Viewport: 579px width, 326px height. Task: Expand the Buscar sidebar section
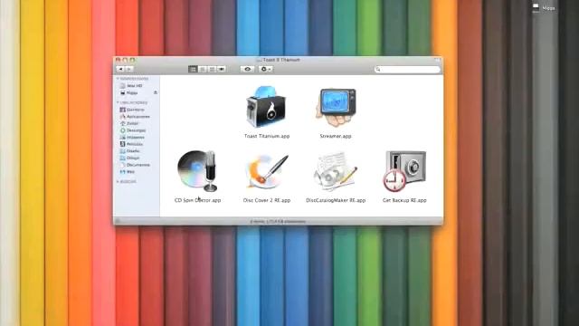(x=118, y=181)
